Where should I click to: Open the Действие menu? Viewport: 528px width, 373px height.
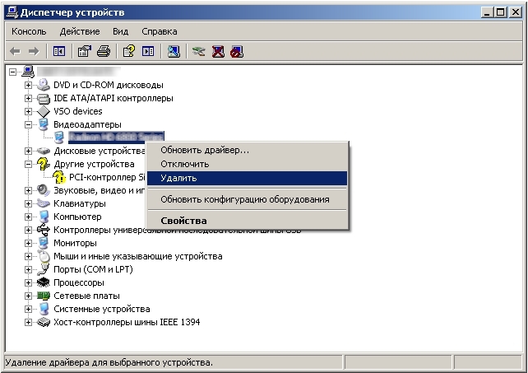click(80, 31)
